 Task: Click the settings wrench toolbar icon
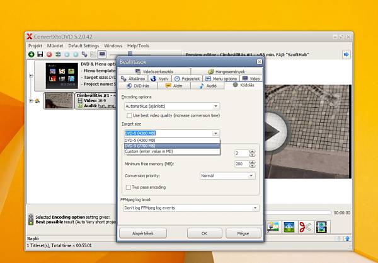point(84,54)
